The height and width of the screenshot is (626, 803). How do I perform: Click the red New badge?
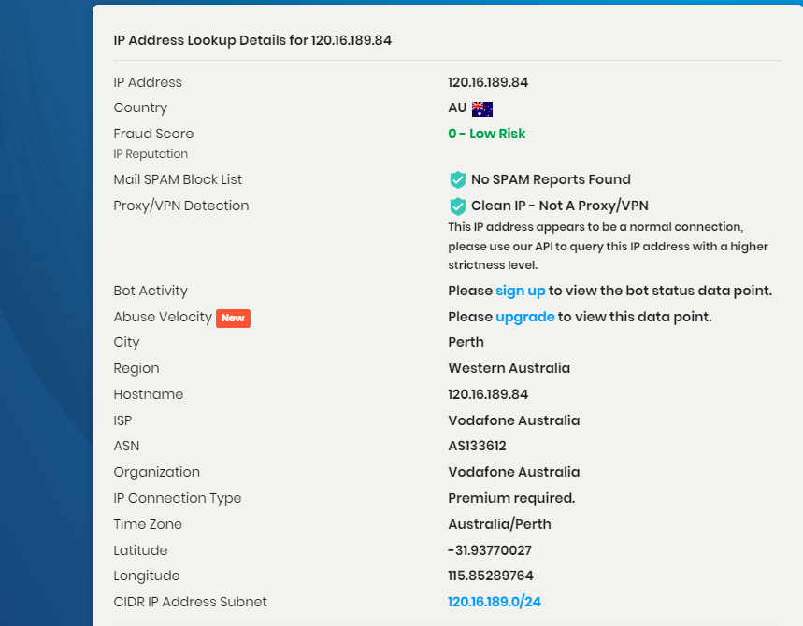point(233,318)
